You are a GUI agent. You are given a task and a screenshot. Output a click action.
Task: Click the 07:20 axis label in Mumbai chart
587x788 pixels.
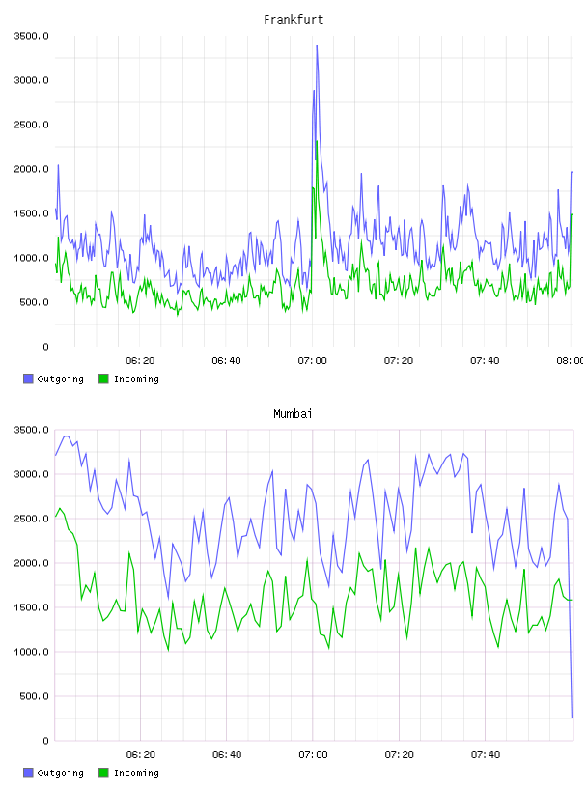pos(400,755)
